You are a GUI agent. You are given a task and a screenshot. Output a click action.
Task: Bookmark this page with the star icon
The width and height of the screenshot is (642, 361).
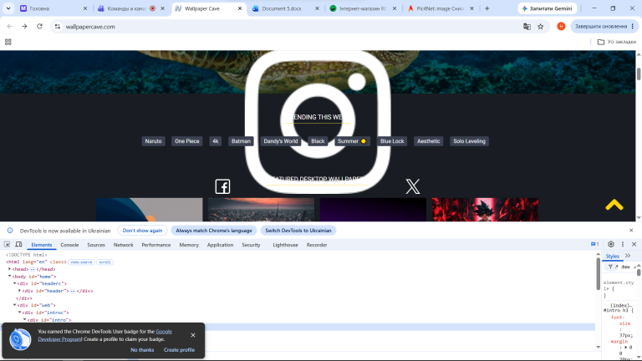[541, 27]
